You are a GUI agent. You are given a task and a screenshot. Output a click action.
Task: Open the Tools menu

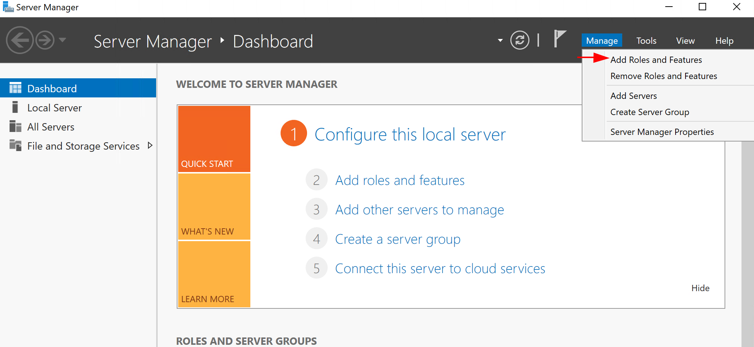click(646, 40)
